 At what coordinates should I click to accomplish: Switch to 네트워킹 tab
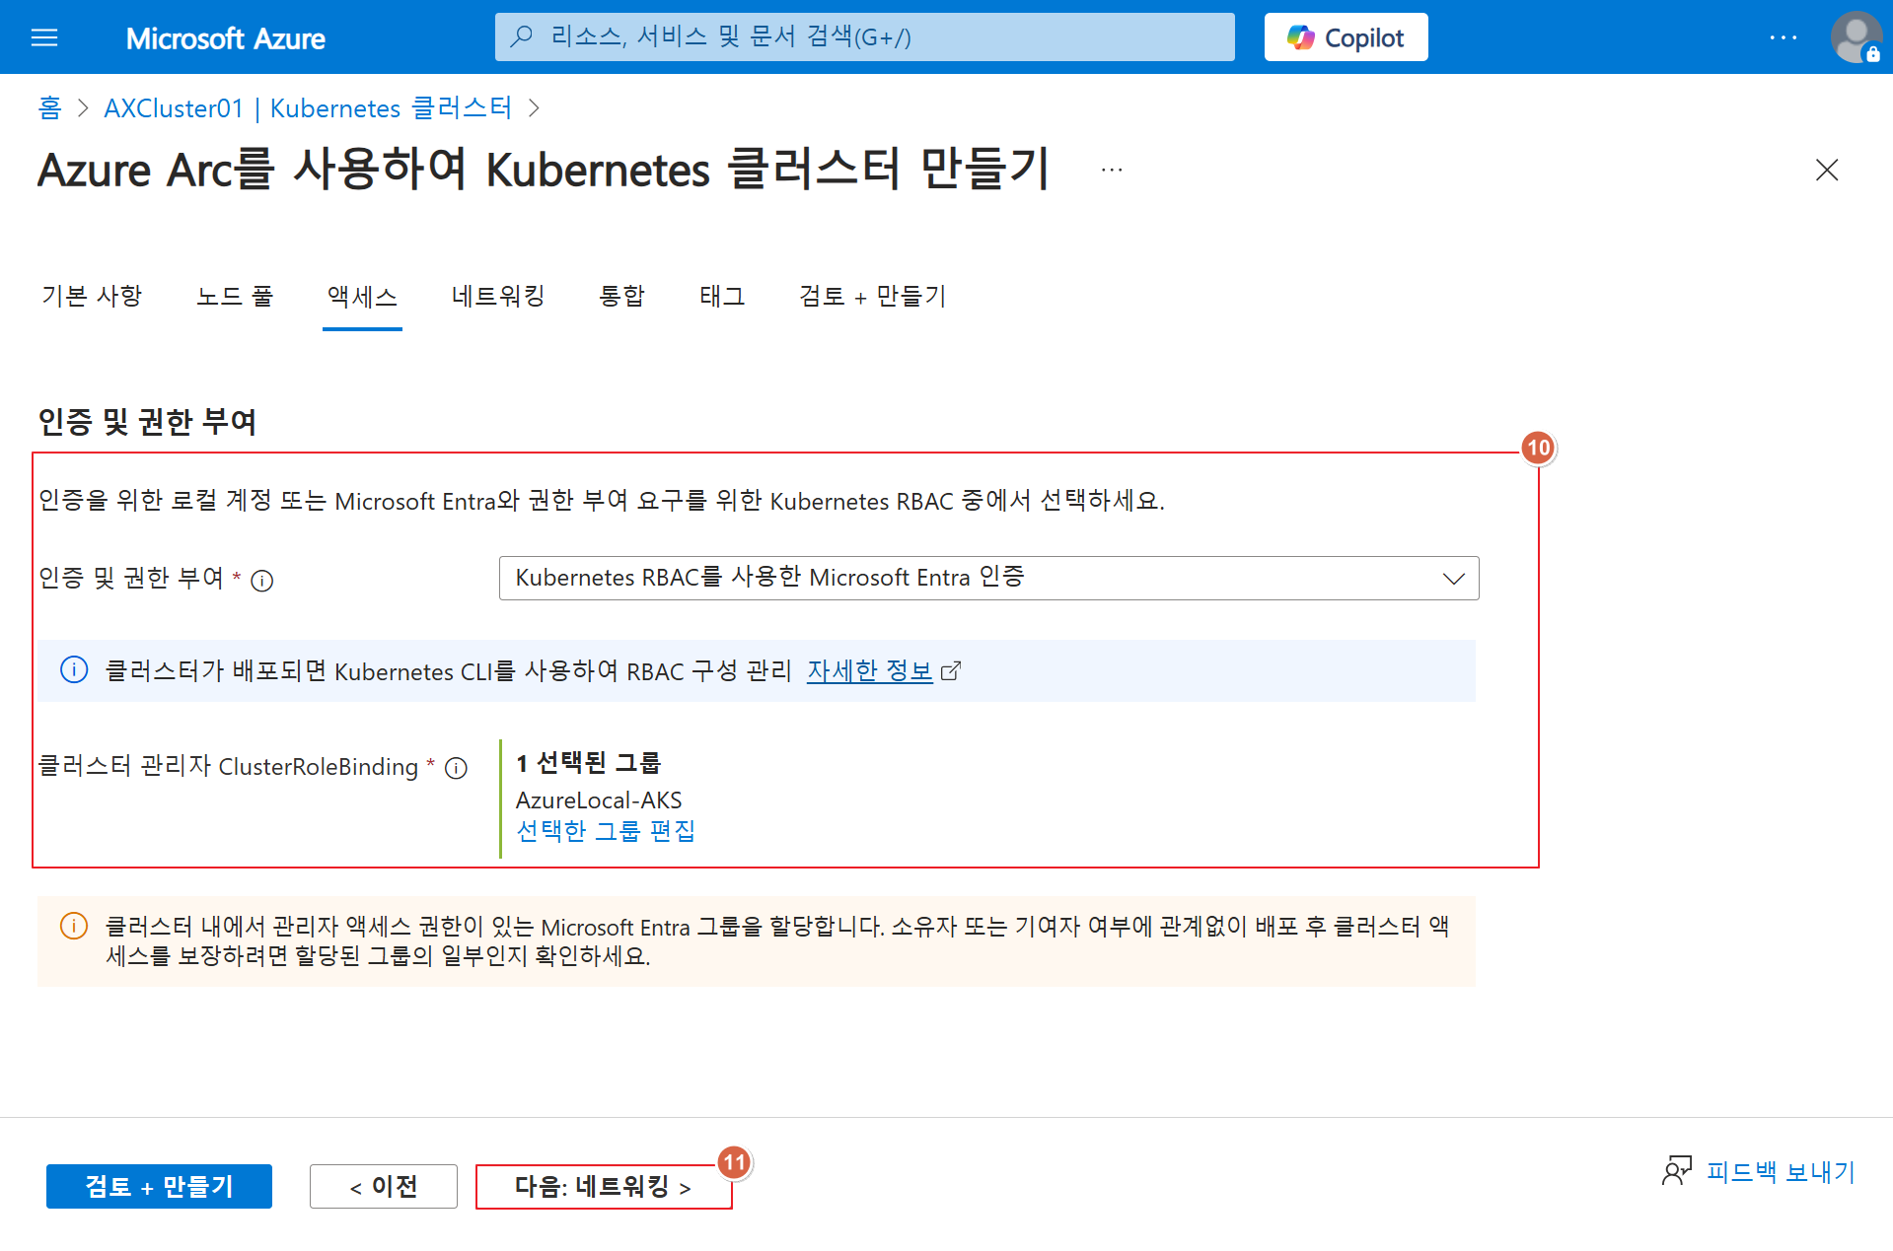point(498,296)
